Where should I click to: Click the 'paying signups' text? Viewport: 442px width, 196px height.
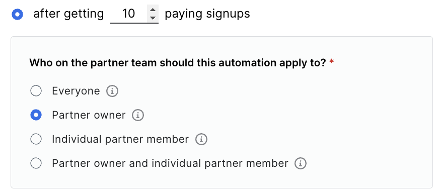click(x=207, y=14)
